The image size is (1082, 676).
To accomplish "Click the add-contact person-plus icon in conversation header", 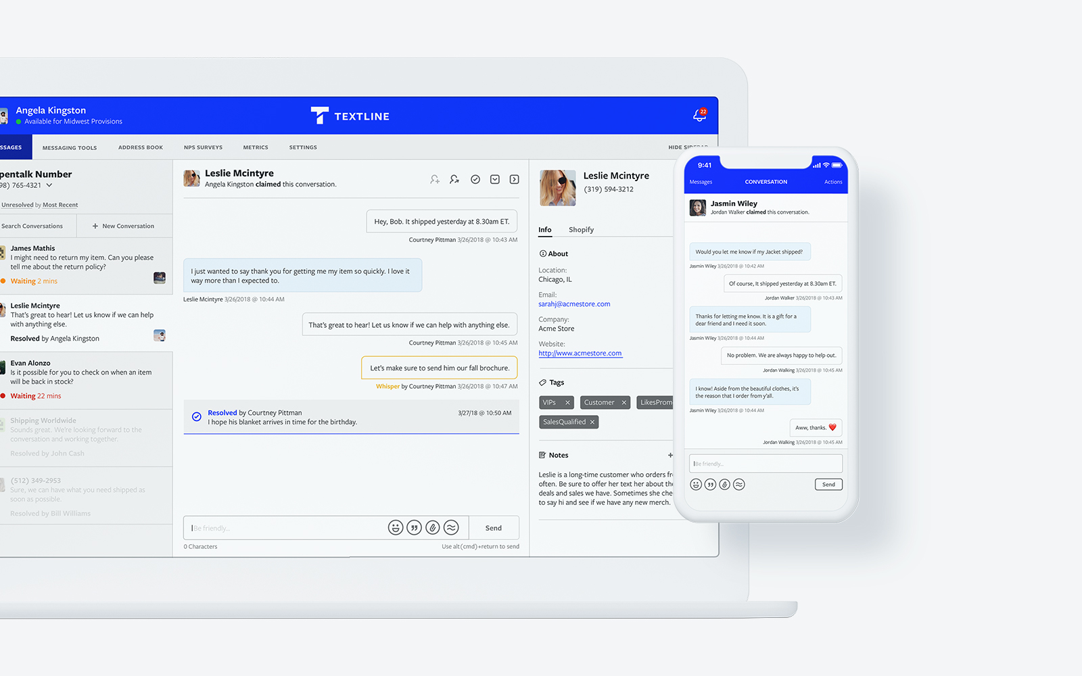I will 435,179.
